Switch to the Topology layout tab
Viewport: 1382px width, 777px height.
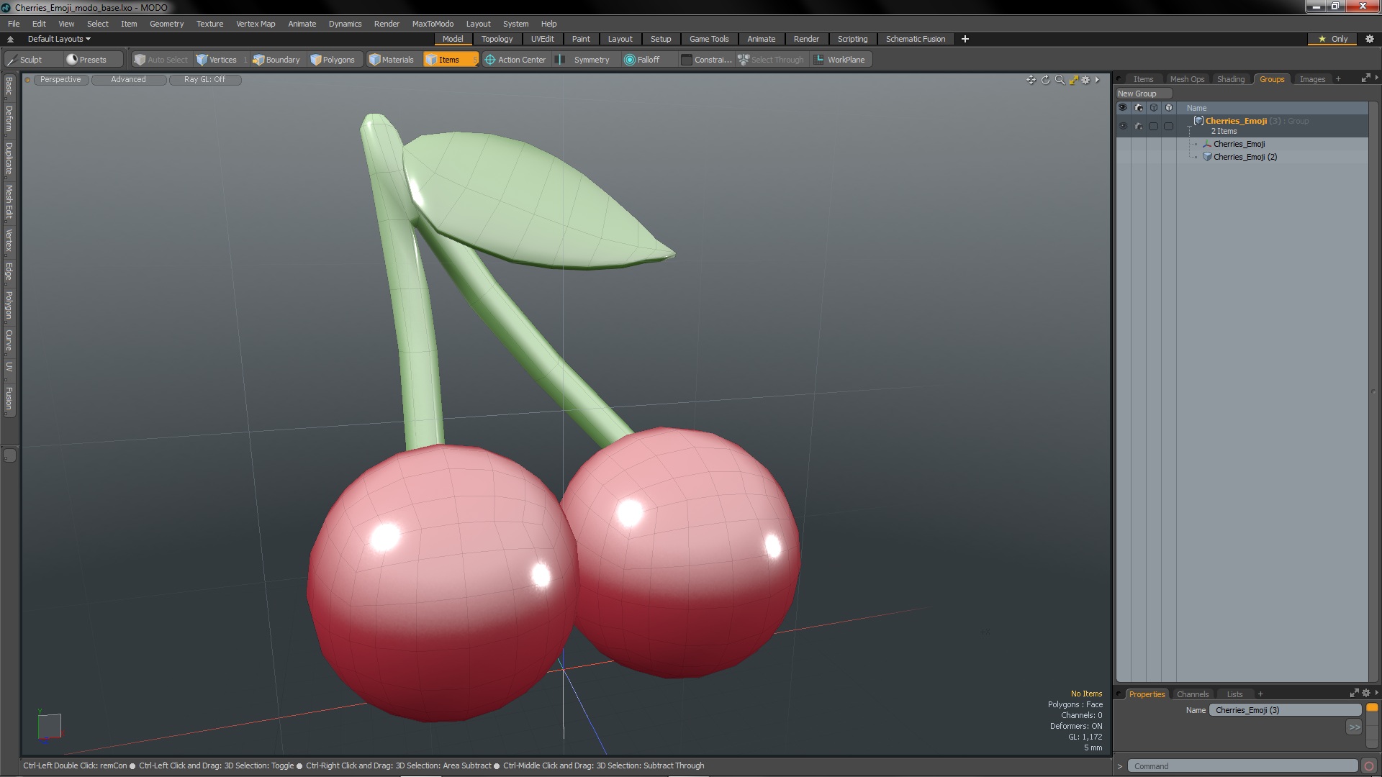point(497,39)
